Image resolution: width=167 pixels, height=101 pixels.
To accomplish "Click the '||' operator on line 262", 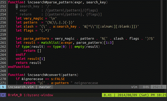I will (x=70, y=47).
